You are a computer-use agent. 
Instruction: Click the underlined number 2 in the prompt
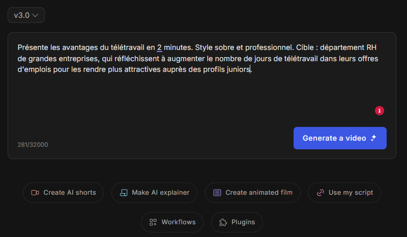pos(159,47)
